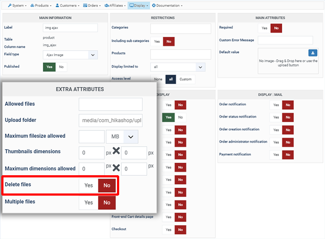Set Order notification to Yes
This screenshot has height=239, width=325.
(276, 105)
